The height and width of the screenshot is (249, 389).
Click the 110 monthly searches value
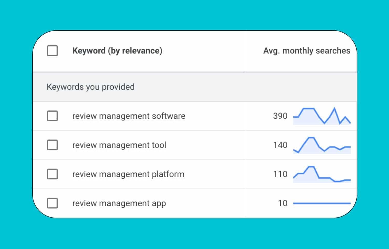(x=280, y=174)
